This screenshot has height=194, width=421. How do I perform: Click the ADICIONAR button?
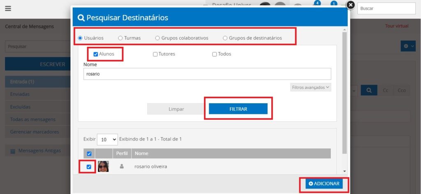[x=324, y=184]
